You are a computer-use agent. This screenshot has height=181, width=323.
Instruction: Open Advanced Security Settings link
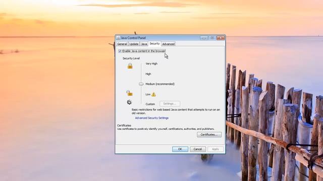(152, 118)
